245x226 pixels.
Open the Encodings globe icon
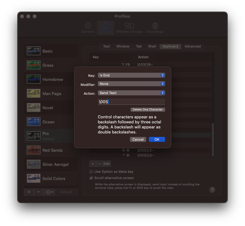point(155,26)
